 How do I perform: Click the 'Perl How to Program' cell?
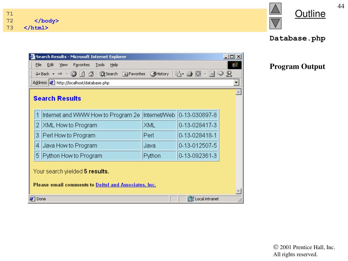[91, 135]
